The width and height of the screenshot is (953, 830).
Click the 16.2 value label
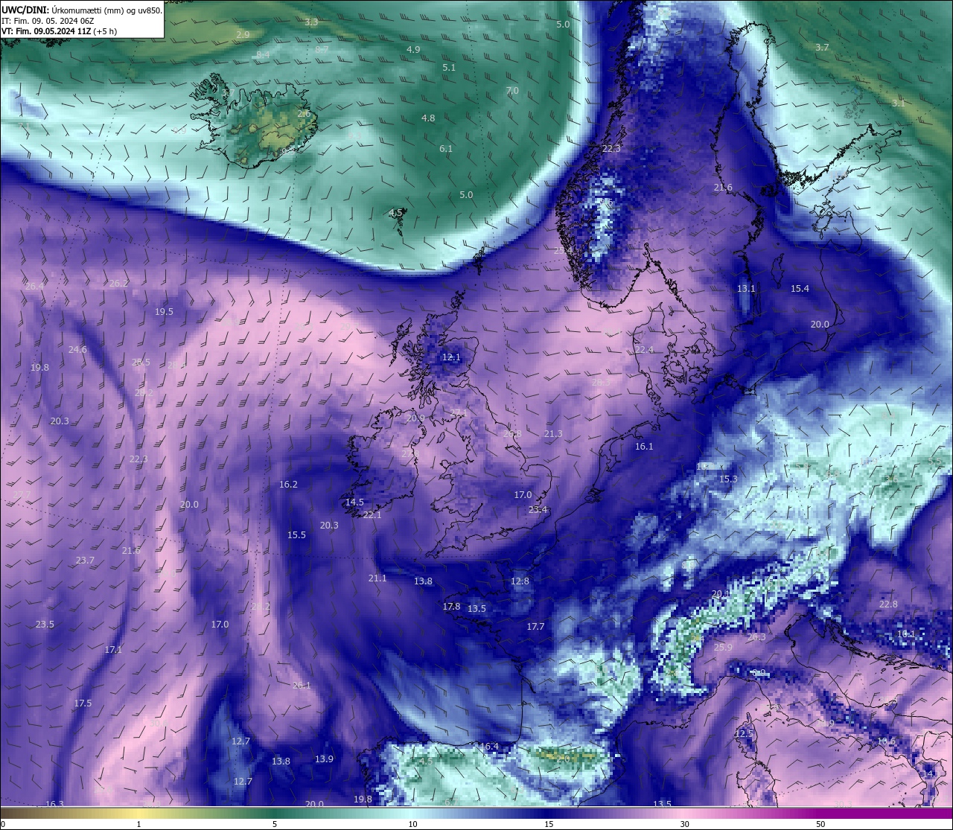coord(288,484)
